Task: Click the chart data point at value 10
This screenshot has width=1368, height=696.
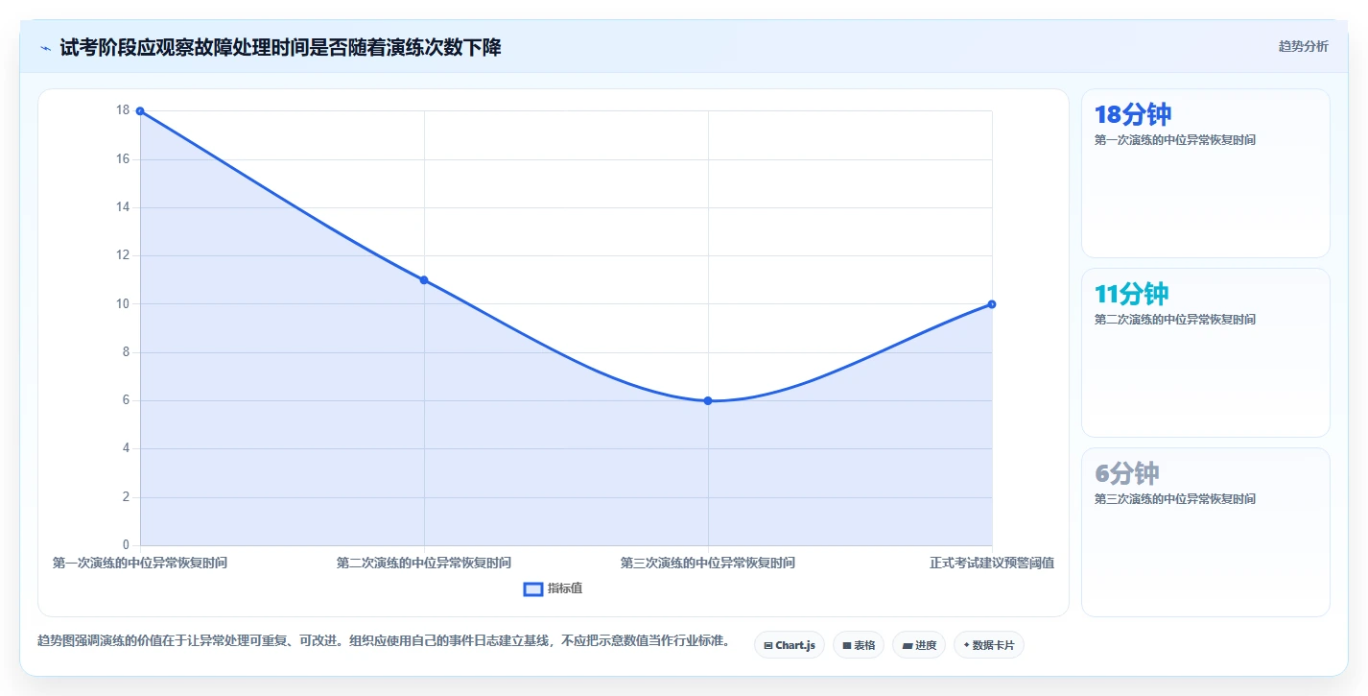Action: tap(992, 304)
